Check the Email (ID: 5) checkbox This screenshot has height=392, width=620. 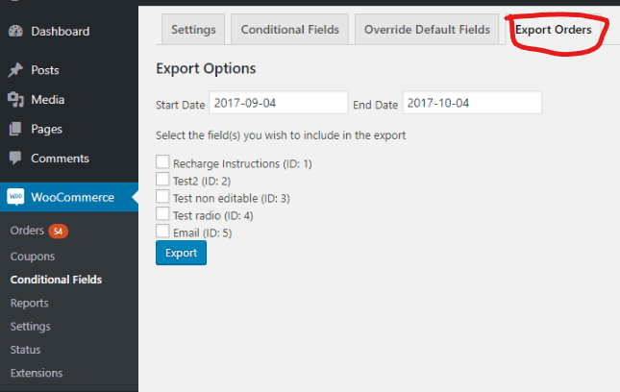pos(162,232)
